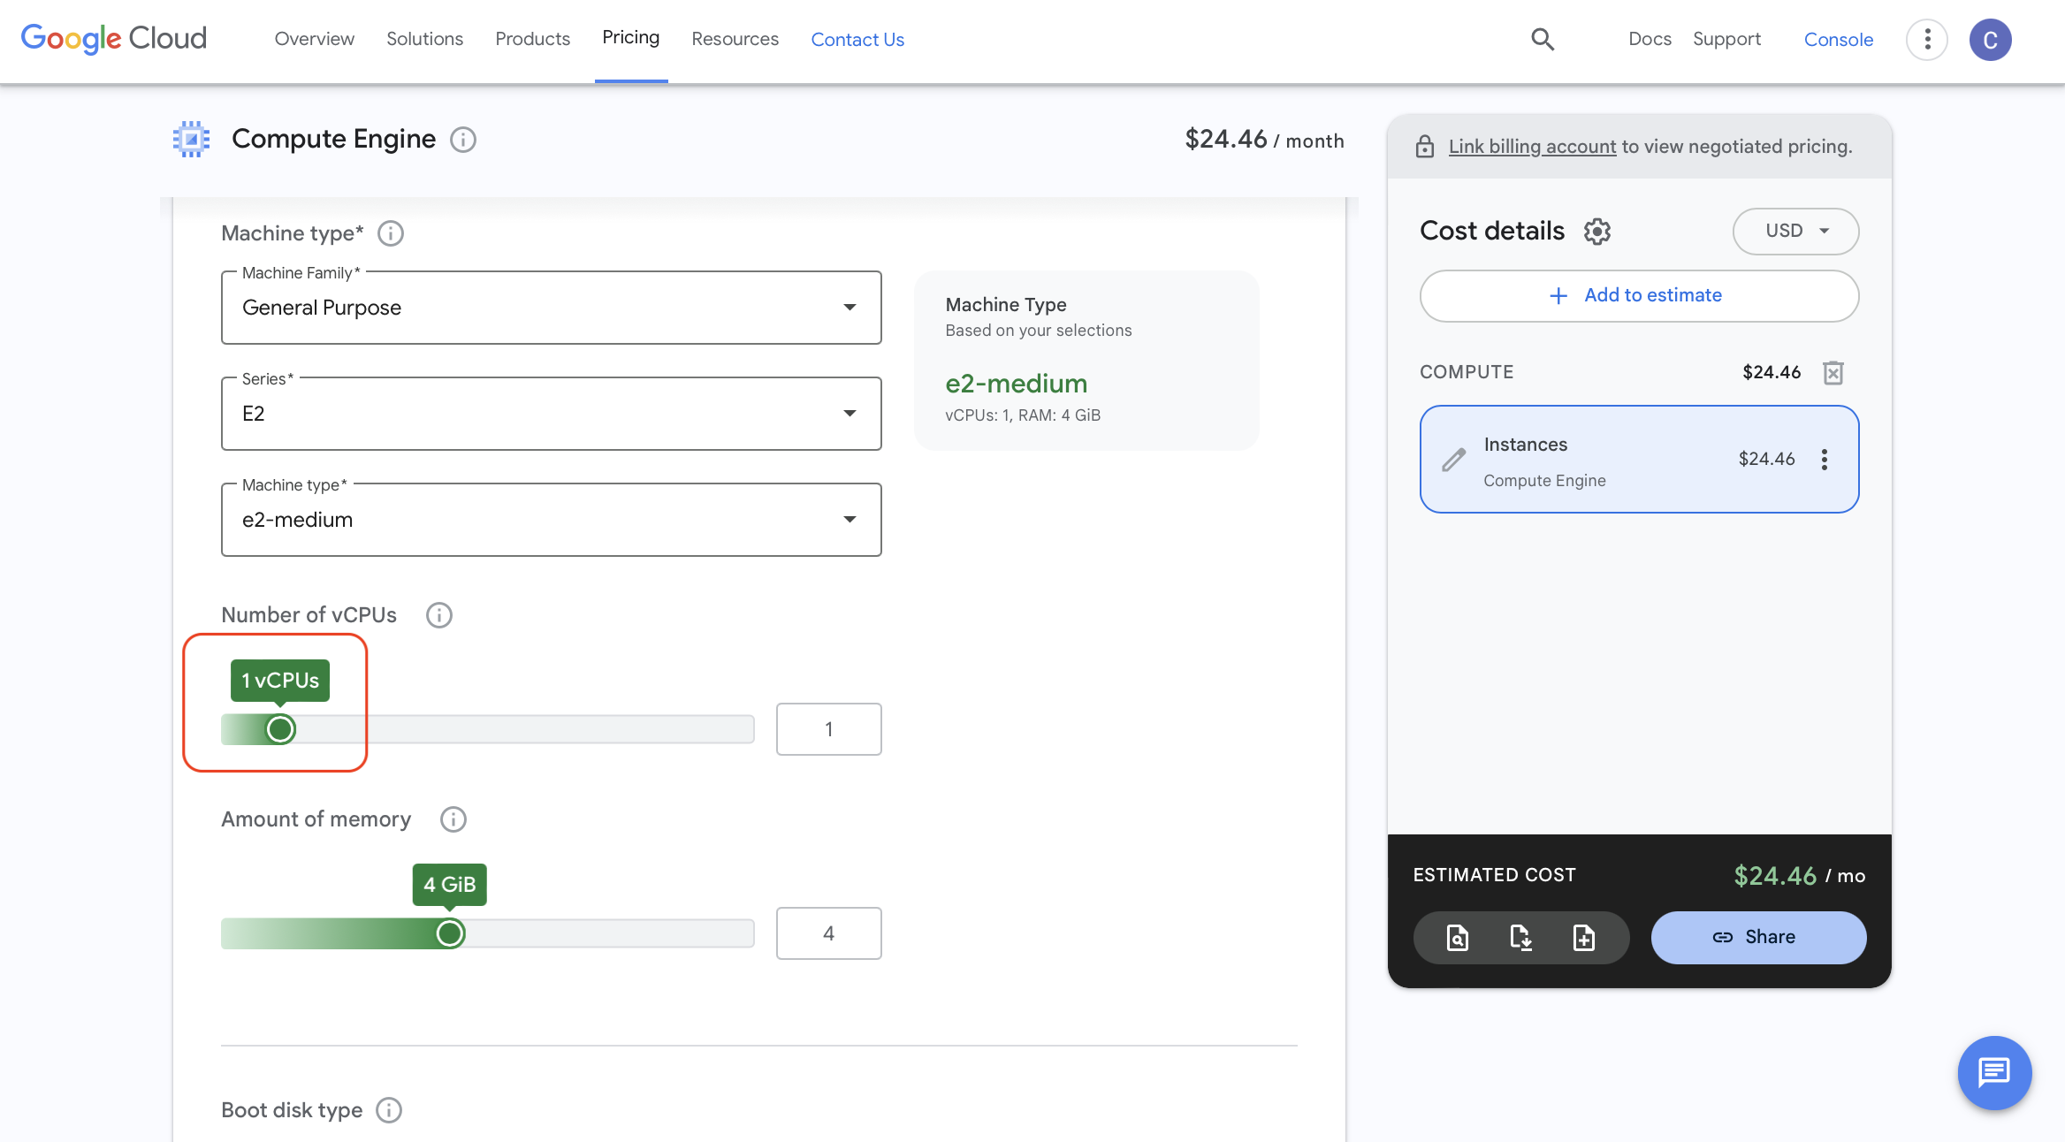2065x1142 pixels.
Task: Open the three-dot menu in header
Action: point(1927,40)
